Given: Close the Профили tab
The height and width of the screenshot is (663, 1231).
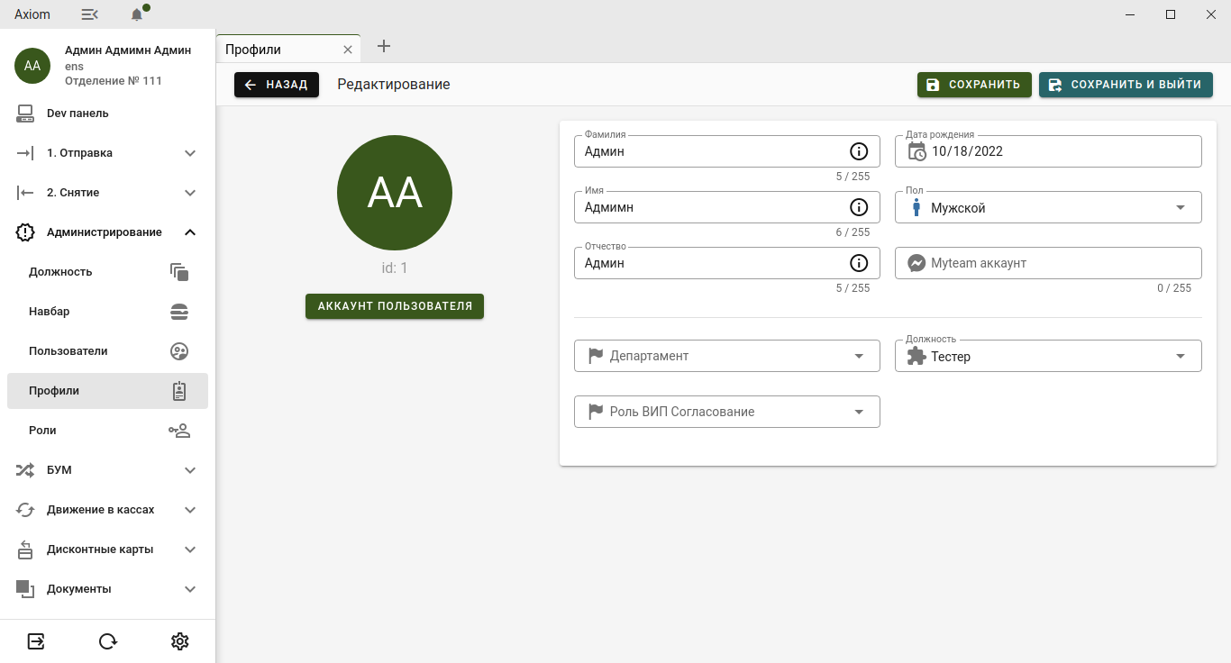Looking at the screenshot, I should [348, 50].
